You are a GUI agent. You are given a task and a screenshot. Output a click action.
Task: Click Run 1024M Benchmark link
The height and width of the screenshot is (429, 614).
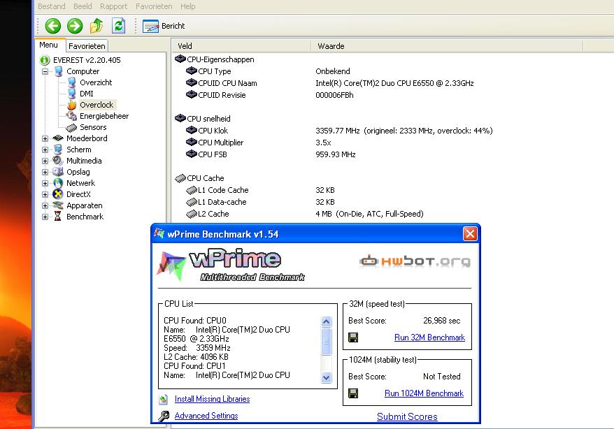pyautogui.click(x=424, y=393)
